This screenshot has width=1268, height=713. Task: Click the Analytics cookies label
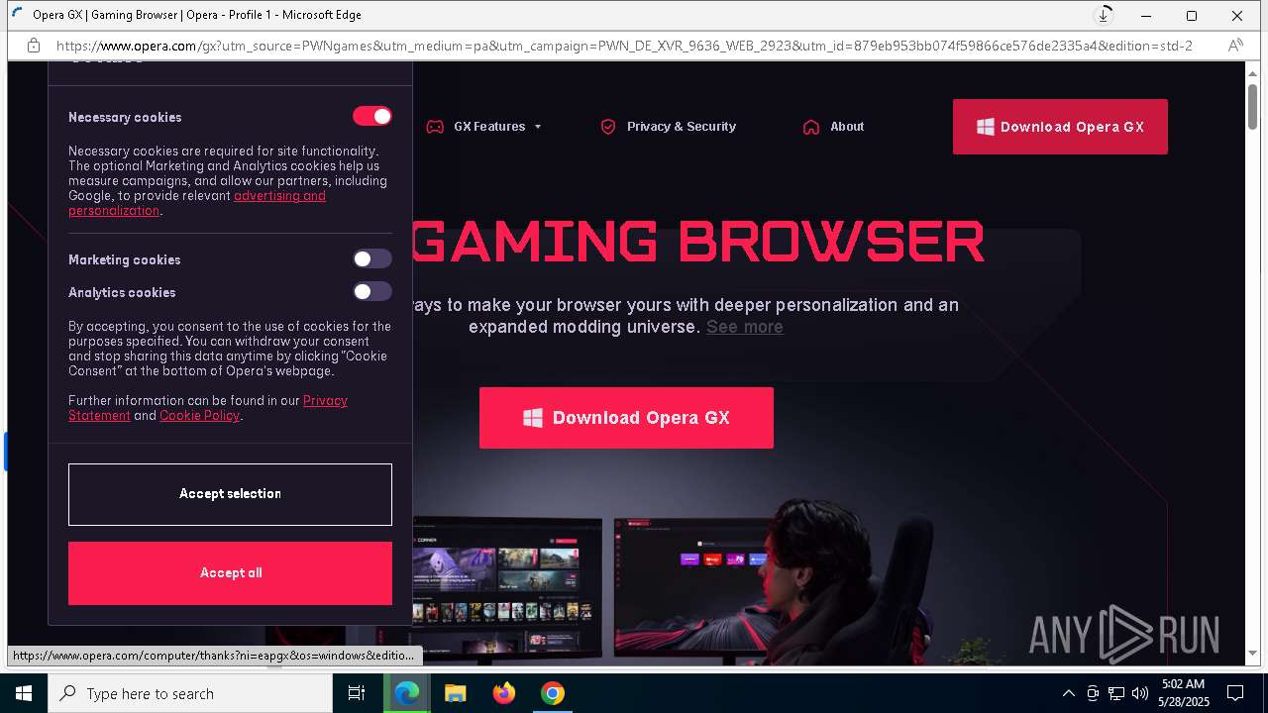pos(122,292)
